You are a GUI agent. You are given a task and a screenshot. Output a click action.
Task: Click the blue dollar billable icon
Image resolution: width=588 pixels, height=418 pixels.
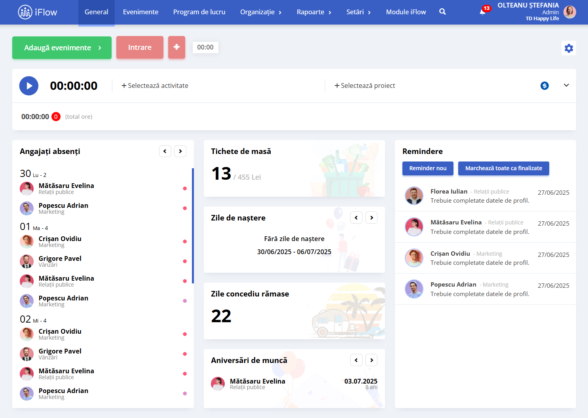tap(544, 85)
